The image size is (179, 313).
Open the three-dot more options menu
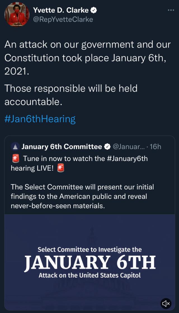[171, 10]
